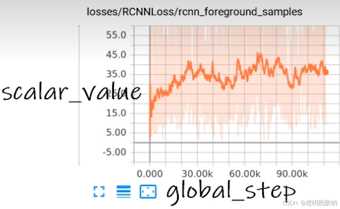Click the 0.000 x-axis label

pyautogui.click(x=150, y=174)
